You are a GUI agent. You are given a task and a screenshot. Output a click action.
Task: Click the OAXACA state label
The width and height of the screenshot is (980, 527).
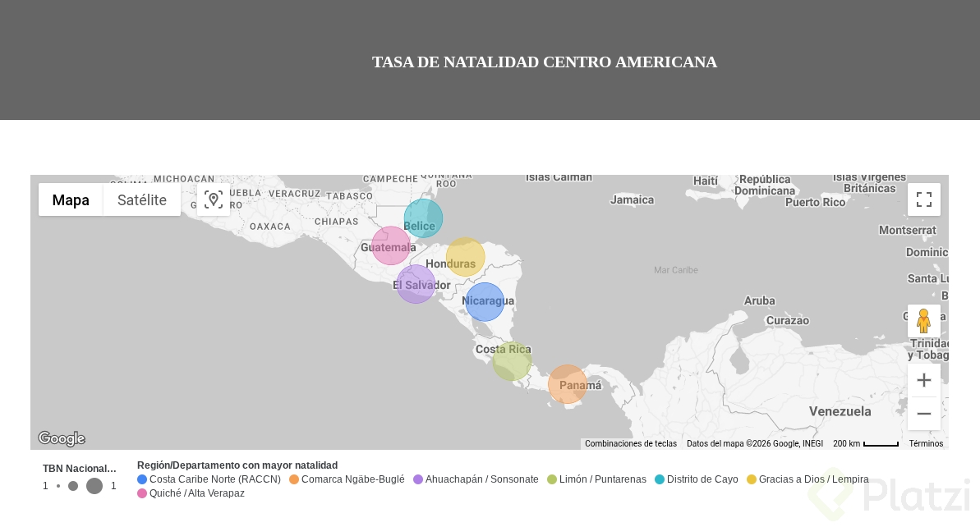pyautogui.click(x=270, y=227)
